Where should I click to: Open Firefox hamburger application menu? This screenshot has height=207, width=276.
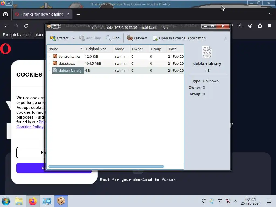(270, 26)
